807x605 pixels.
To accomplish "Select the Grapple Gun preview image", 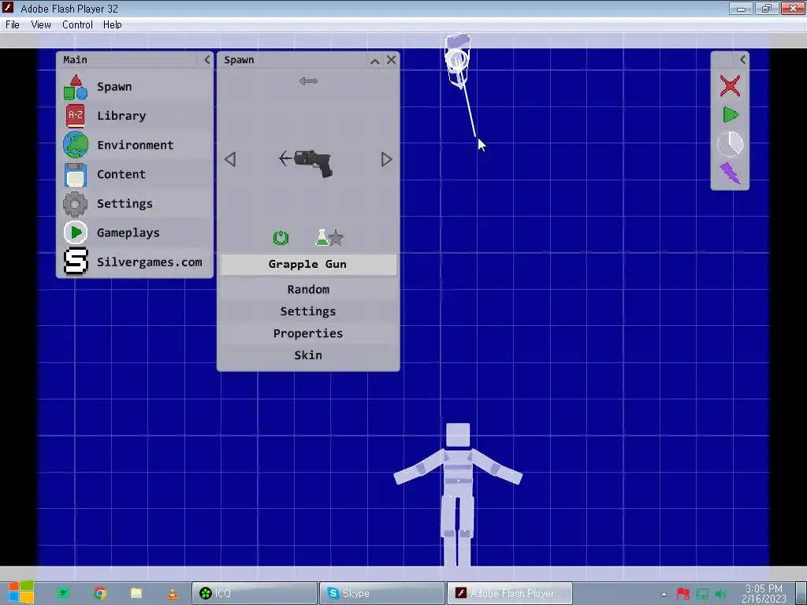I will click(x=307, y=163).
